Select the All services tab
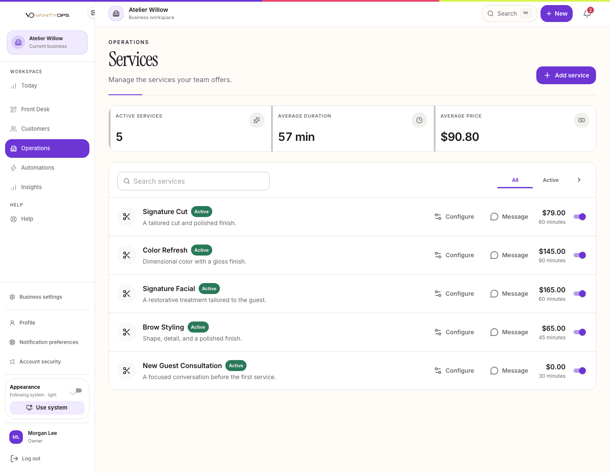The width and height of the screenshot is (610, 473). pos(515,180)
